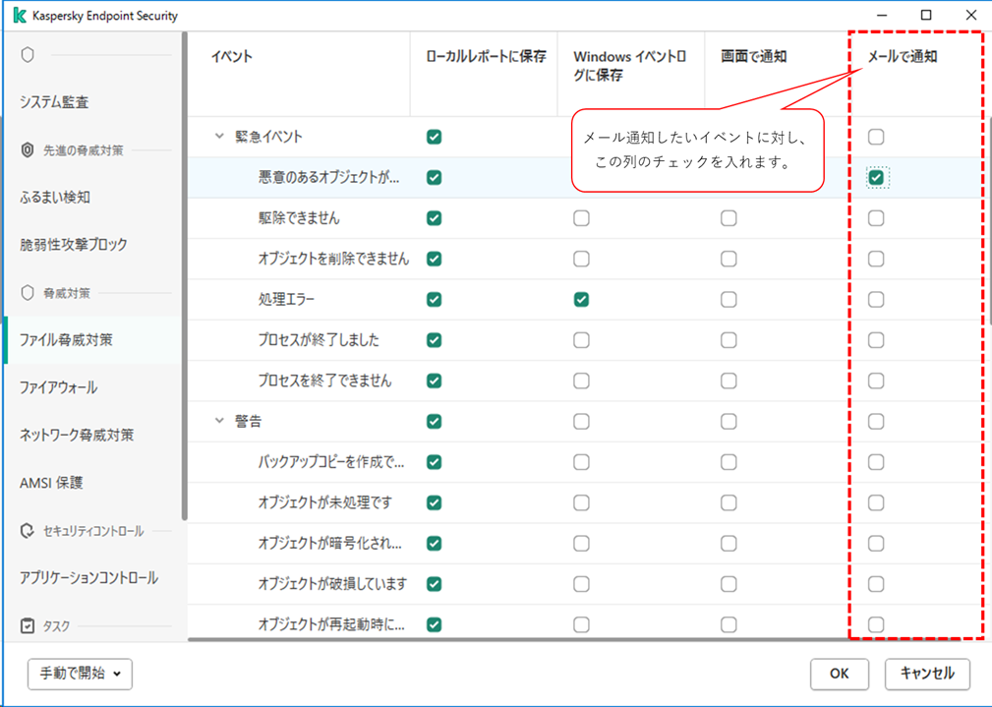Toggle Windows イベントログに保存 for 処理エラー

(581, 299)
